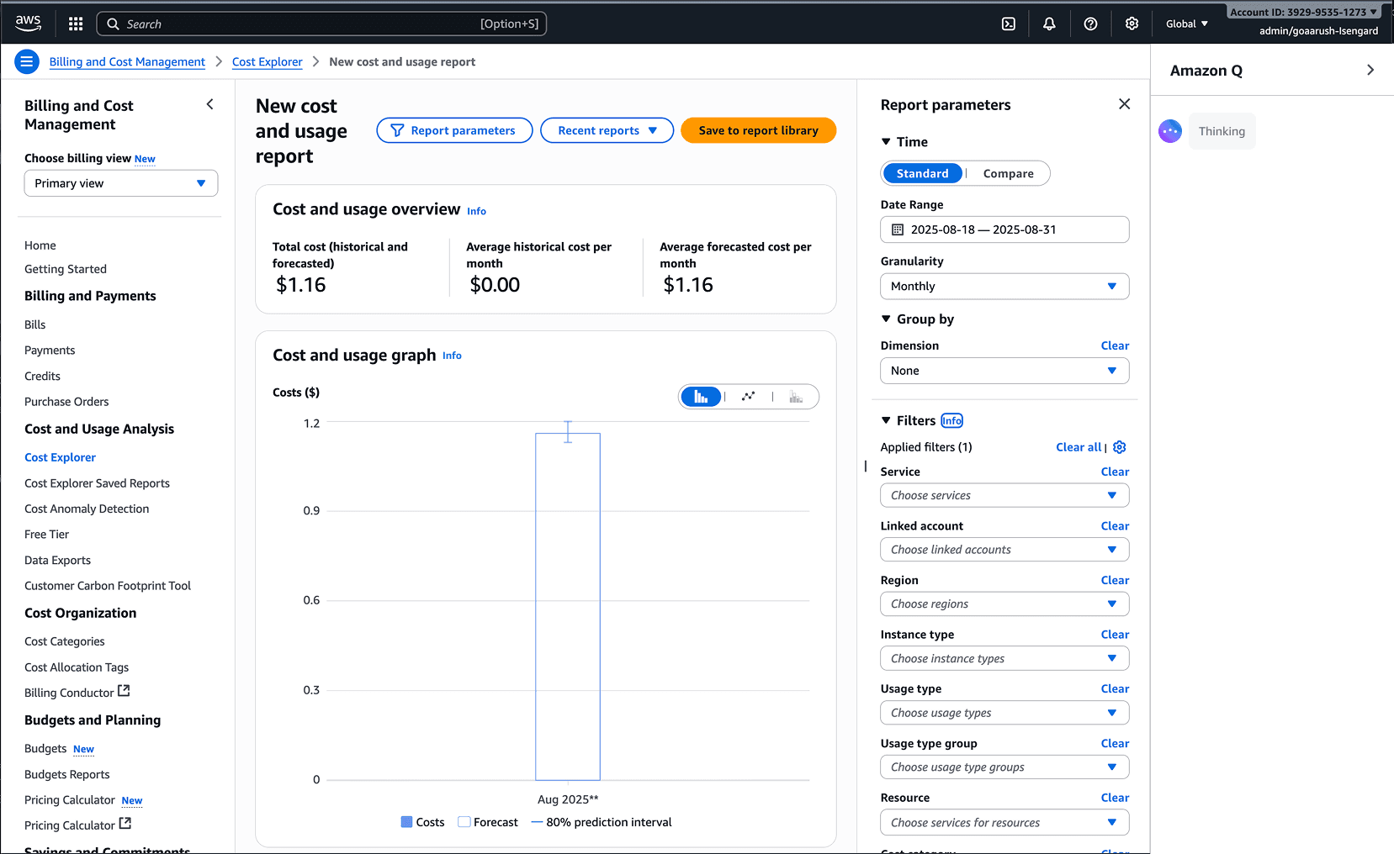Image resolution: width=1394 pixels, height=854 pixels.
Task: Click the AWS logo home icon
Action: (28, 24)
